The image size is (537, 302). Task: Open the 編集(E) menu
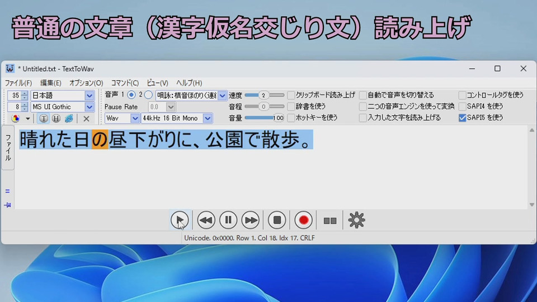coord(51,83)
